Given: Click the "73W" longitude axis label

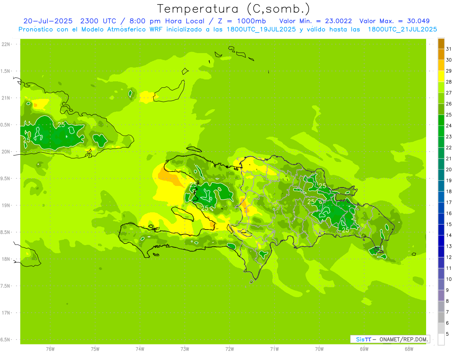Looking at the screenshot, I should click(185, 349).
